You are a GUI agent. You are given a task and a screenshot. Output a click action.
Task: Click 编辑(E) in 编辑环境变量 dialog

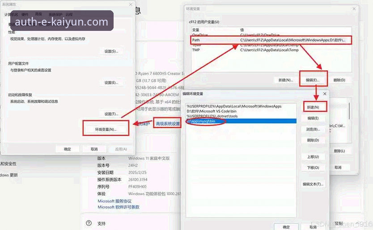click(313, 118)
